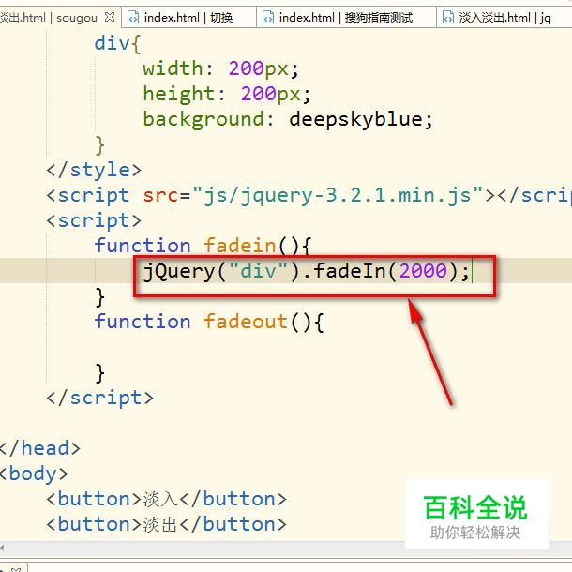This screenshot has height=572, width=572.
Task: Place cursor on 'function fadein(){' line
Action: point(203,246)
